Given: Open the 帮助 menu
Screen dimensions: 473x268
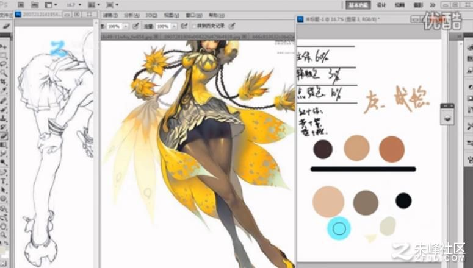Looking at the screenshot, I should (x=216, y=15).
